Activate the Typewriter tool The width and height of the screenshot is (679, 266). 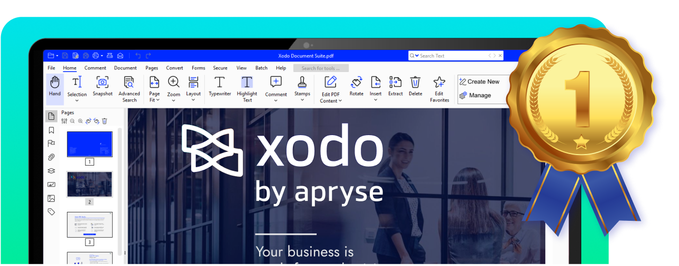click(x=220, y=87)
